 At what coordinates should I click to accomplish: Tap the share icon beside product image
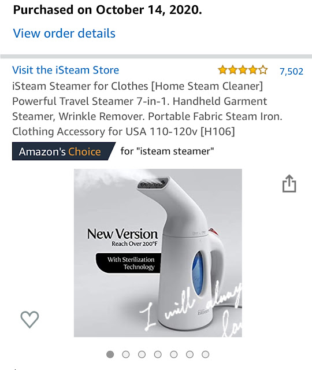289,184
